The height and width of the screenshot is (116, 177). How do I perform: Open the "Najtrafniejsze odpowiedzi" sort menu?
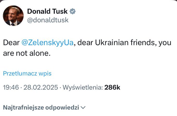(41, 107)
